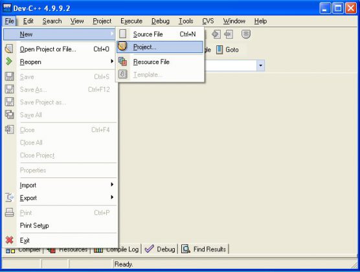Open the Help menu
This screenshot has height=272, width=360.
(x=260, y=21)
